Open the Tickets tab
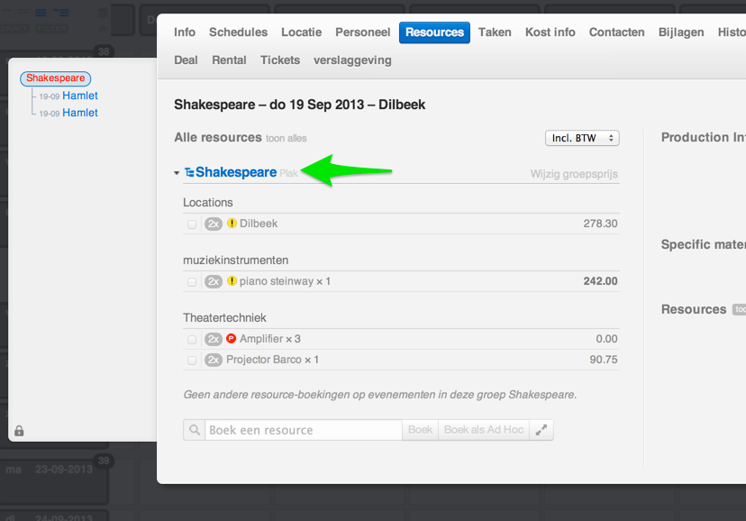This screenshot has width=746, height=521. [280, 60]
